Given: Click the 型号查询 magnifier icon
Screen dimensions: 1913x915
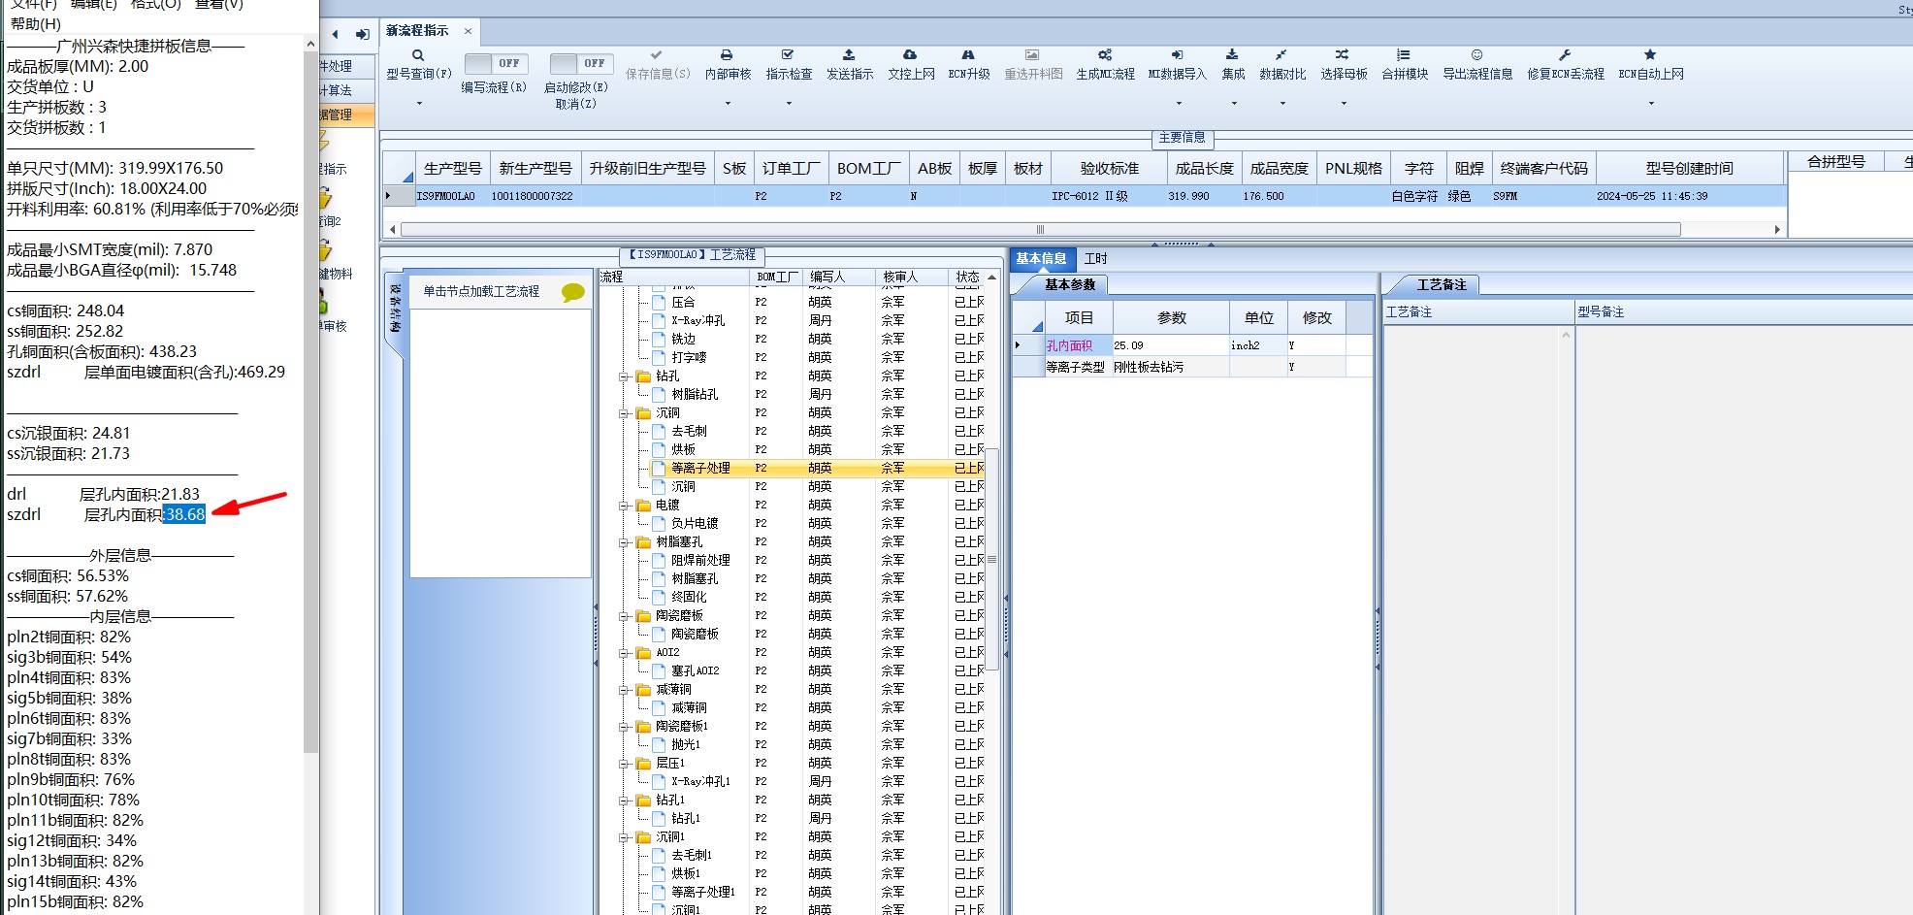Looking at the screenshot, I should coord(418,55).
